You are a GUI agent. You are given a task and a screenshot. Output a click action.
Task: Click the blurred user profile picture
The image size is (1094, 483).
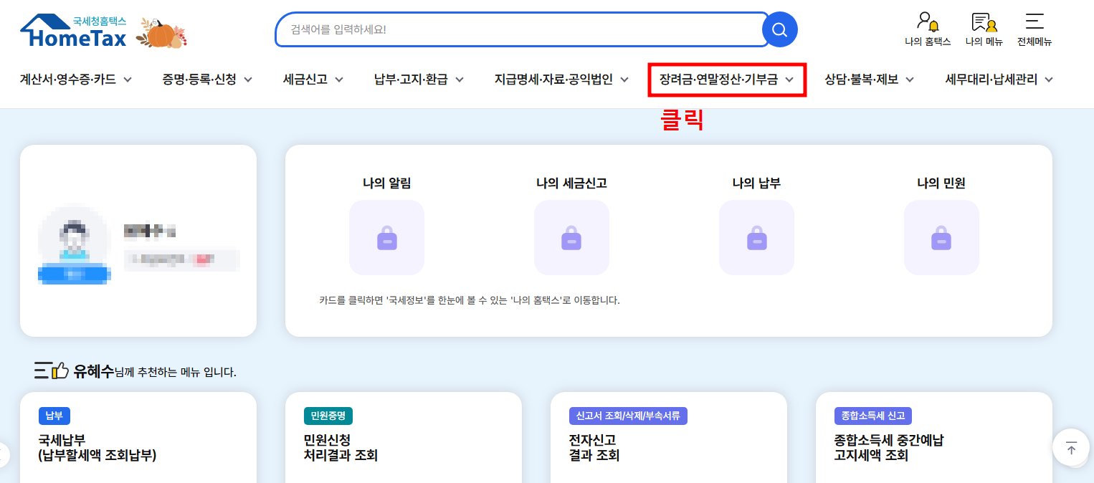pos(74,244)
